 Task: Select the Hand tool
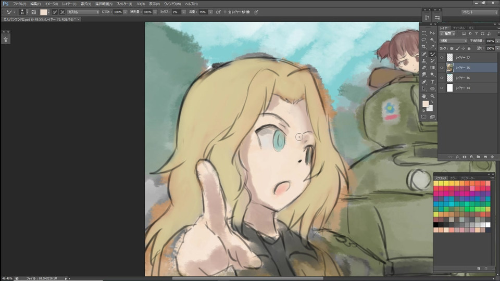click(424, 96)
